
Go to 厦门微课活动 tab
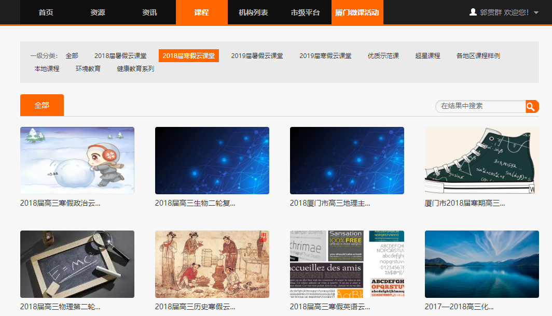tap(357, 12)
